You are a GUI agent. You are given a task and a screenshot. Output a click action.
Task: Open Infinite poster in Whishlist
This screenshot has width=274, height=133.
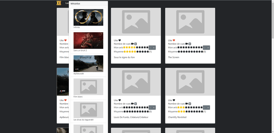click(x=88, y=17)
